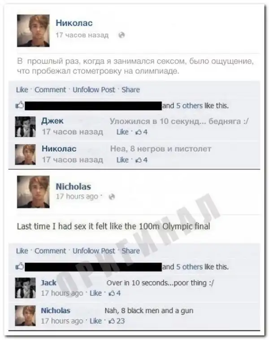Click the like count icon on Николас's comment
Viewport: 269px width, 340px height.
(x=139, y=160)
